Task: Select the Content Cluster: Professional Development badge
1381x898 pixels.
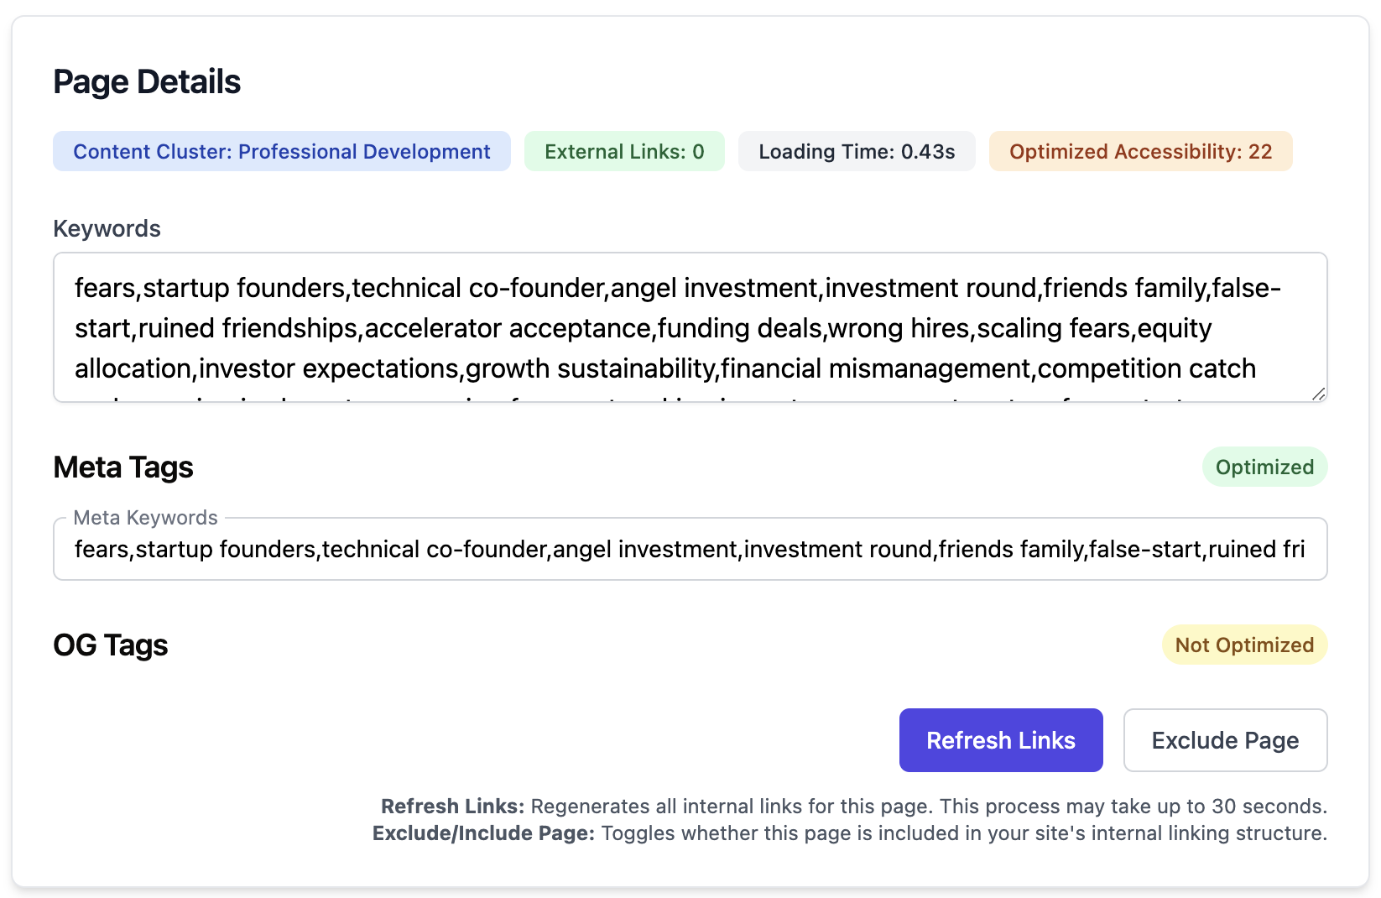Action: click(x=281, y=152)
